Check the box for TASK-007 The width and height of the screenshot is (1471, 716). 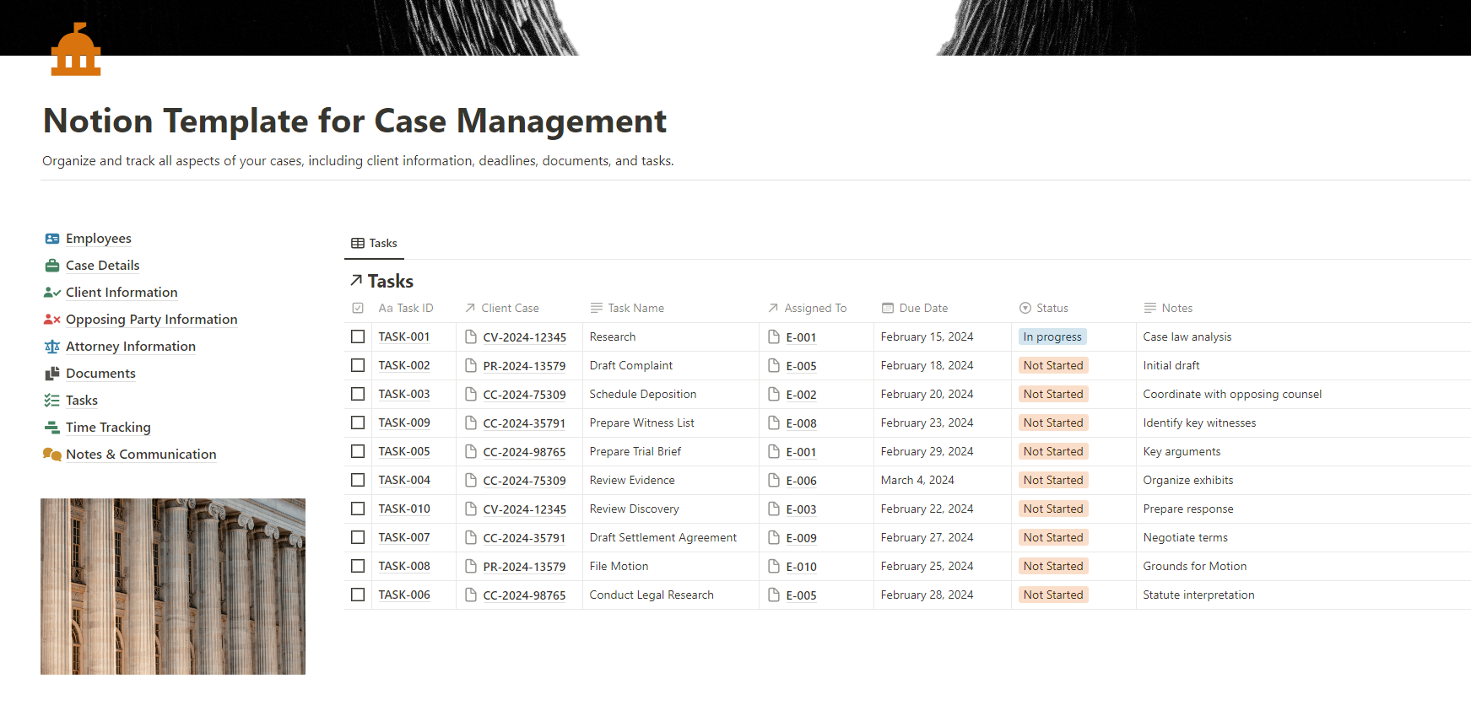point(358,537)
